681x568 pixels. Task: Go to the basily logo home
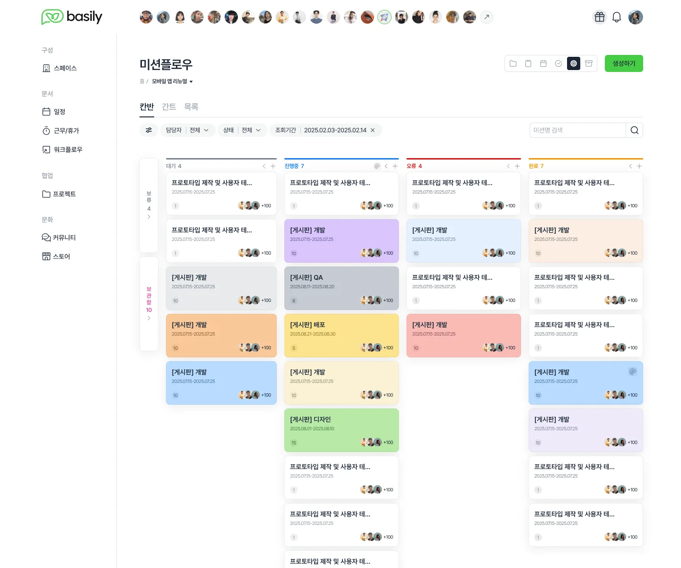coord(72,17)
